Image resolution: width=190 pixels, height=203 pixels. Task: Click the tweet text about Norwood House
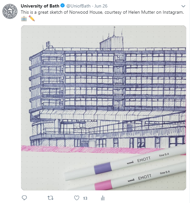[x=102, y=12]
